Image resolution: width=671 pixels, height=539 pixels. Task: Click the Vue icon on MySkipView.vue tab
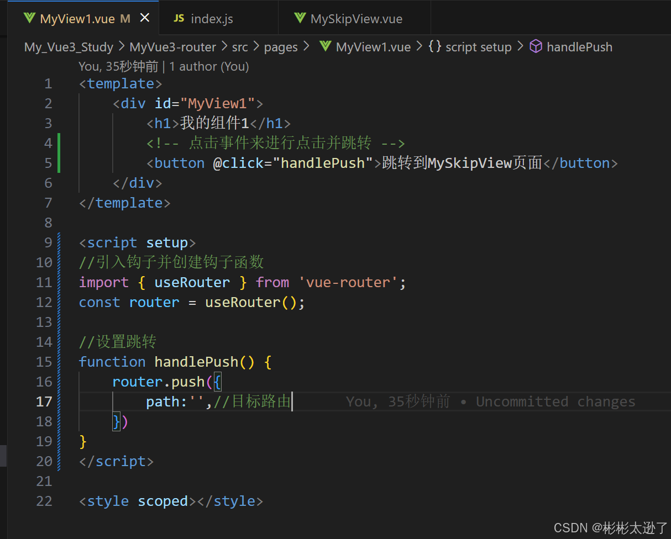pyautogui.click(x=300, y=18)
